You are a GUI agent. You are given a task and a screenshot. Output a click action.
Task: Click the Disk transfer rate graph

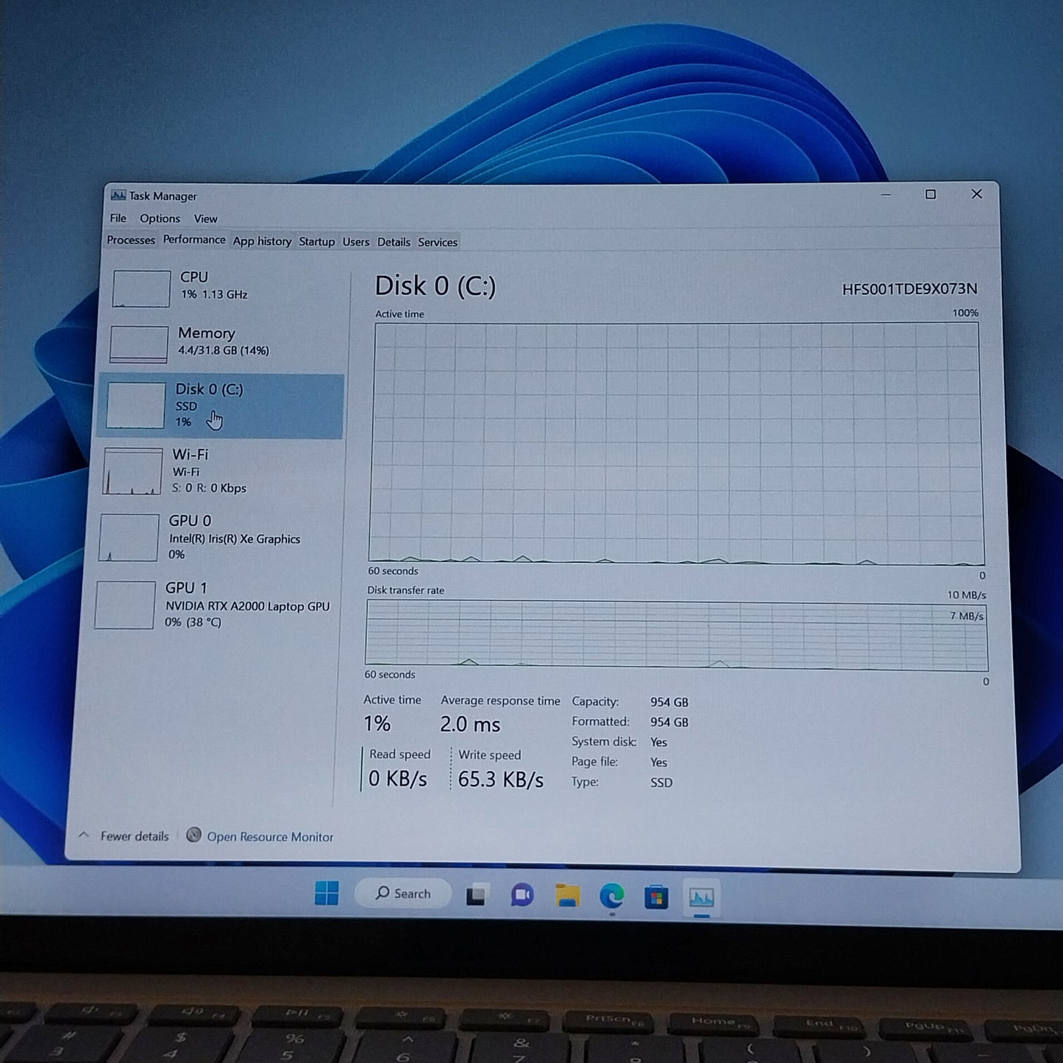point(676,635)
